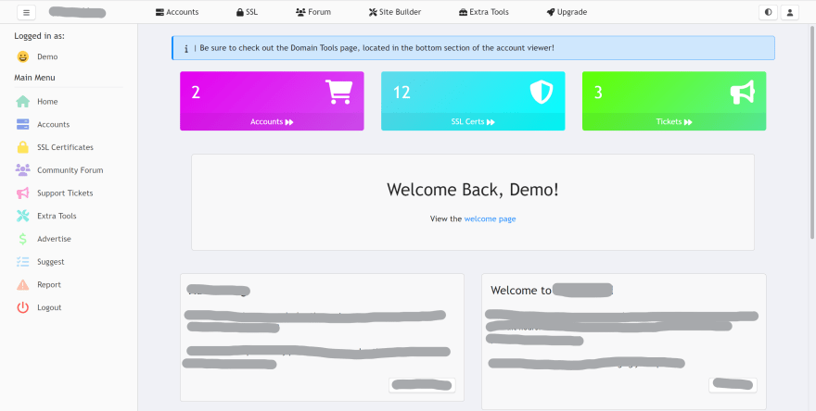Follow the Accounts link on magenta card
816x411 pixels.
[272, 122]
